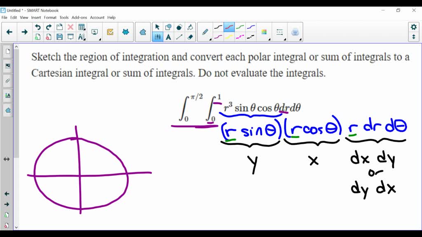This screenshot has height=237, width=422.
Task: Open the Tools menu
Action: click(x=63, y=17)
